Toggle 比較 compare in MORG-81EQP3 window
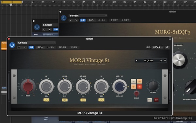 pos(83,20)
